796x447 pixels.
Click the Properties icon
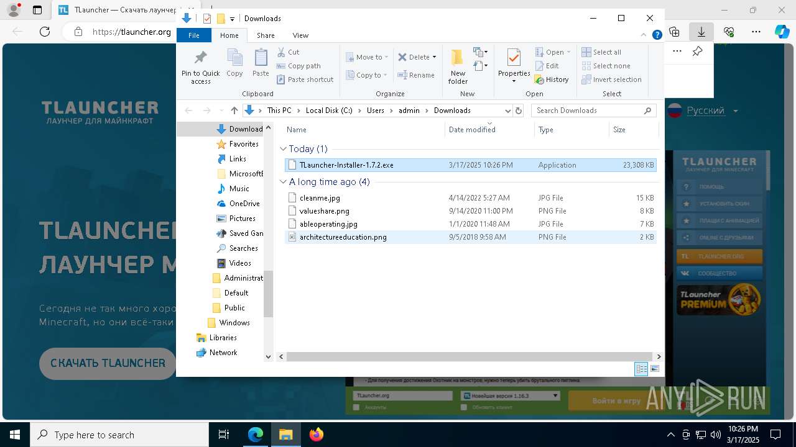point(514,58)
